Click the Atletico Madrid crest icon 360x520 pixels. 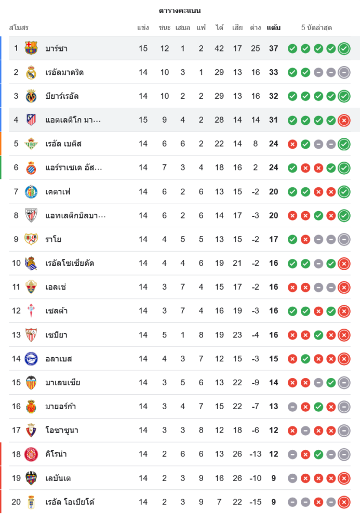tap(31, 120)
